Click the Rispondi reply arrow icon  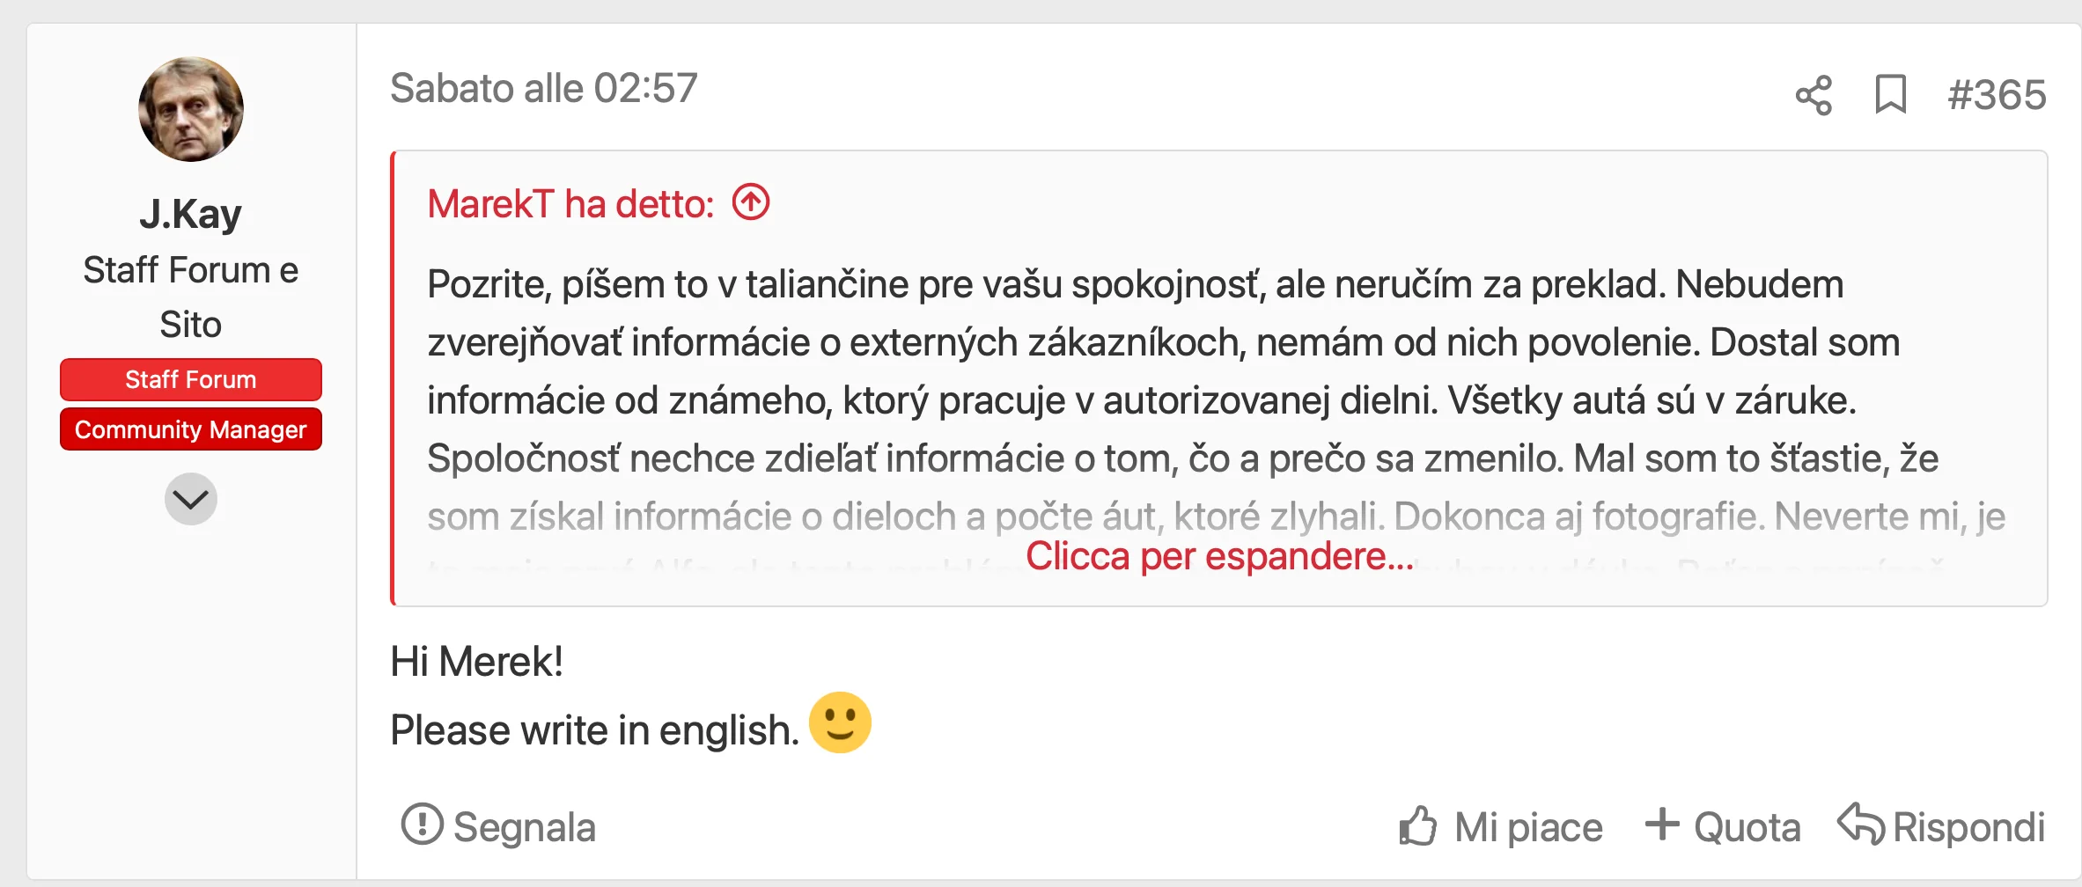1860,825
